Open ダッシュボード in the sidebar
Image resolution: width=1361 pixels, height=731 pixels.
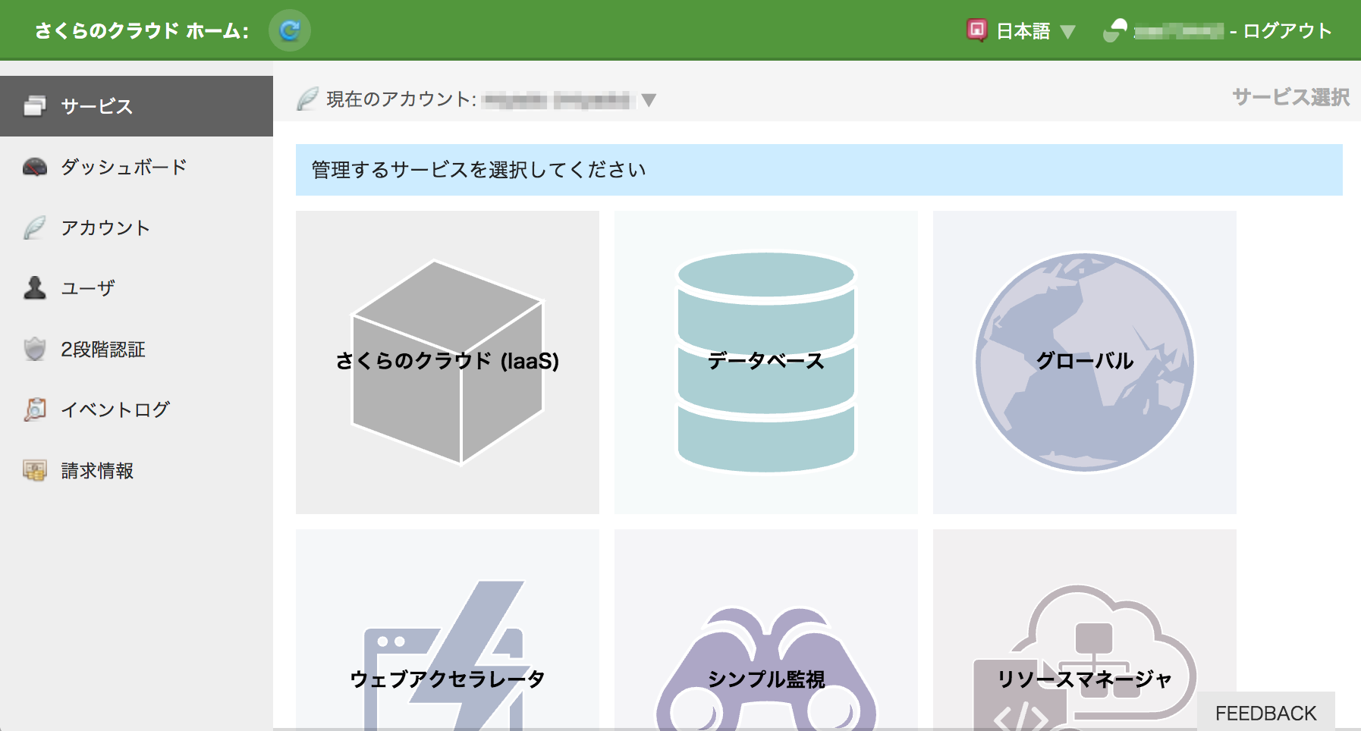pos(137,167)
